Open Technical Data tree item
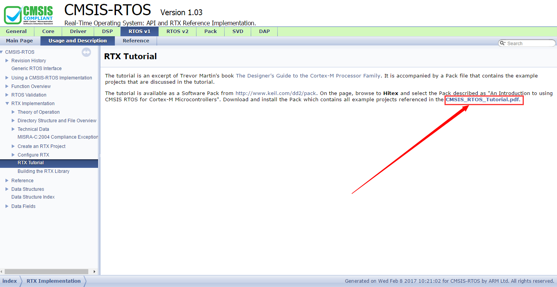Image resolution: width=557 pixels, height=287 pixels. point(33,129)
